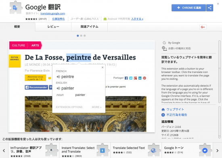222x158 pixels.
Task: Open the ImTranslator extension card
Action: [x=34, y=150]
